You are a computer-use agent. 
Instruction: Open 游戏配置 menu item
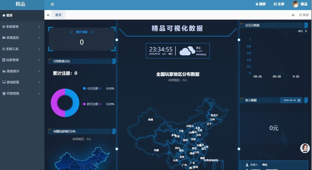(22, 82)
